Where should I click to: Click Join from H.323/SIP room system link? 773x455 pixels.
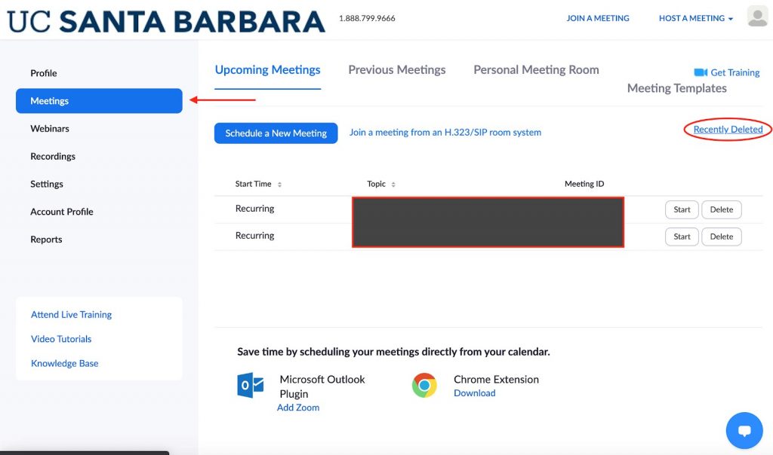445,133
